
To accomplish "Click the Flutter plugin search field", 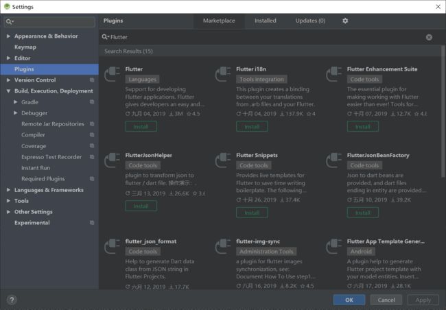I will point(266,37).
